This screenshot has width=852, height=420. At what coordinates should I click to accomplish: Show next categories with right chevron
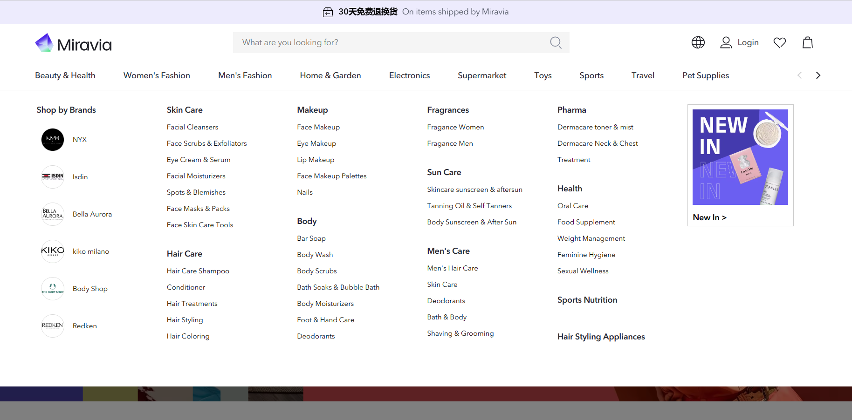(x=818, y=75)
